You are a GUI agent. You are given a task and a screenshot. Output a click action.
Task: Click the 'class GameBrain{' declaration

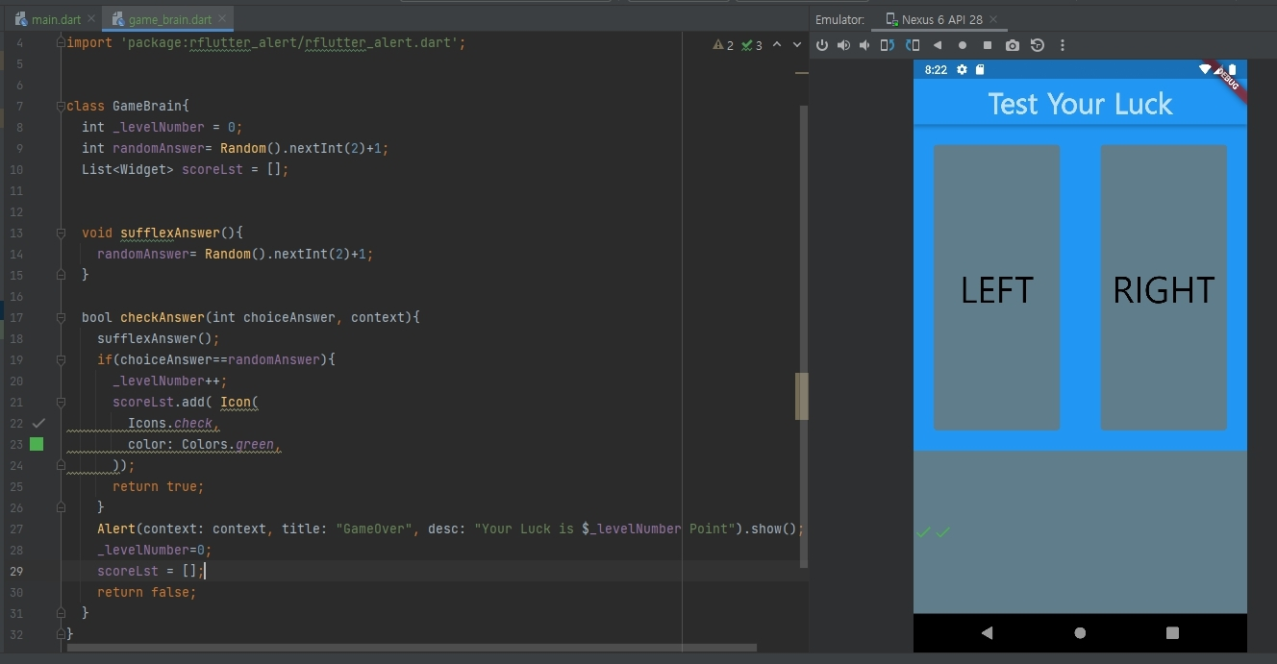pyautogui.click(x=128, y=106)
